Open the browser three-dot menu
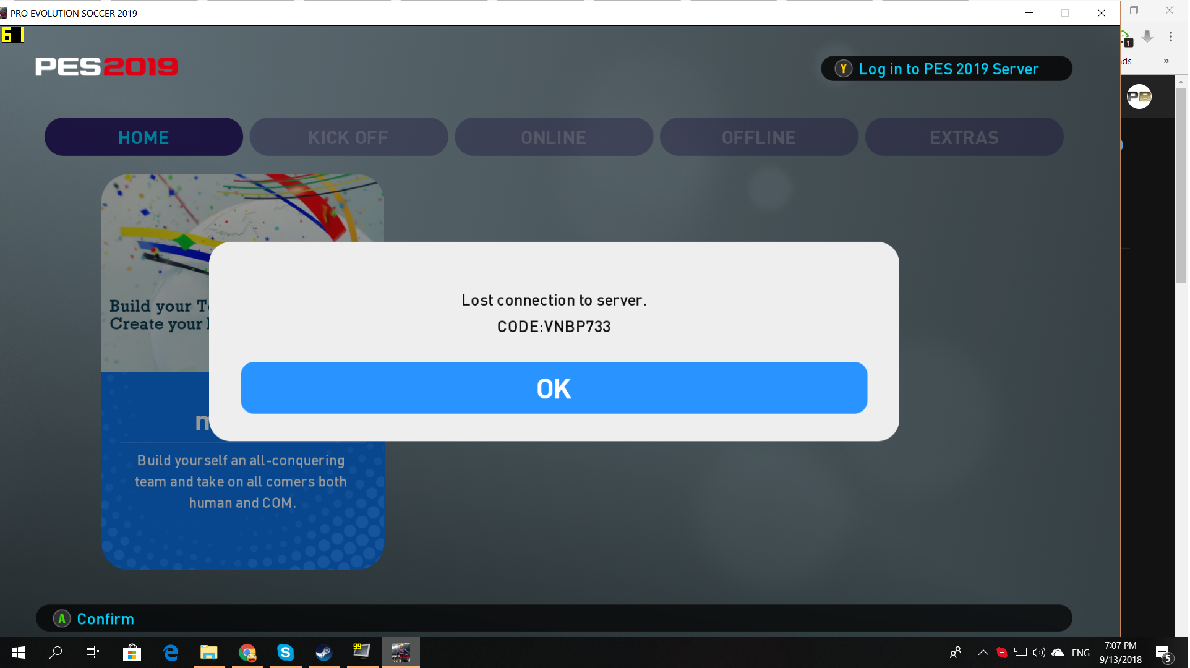This screenshot has width=1190, height=668. click(1171, 36)
